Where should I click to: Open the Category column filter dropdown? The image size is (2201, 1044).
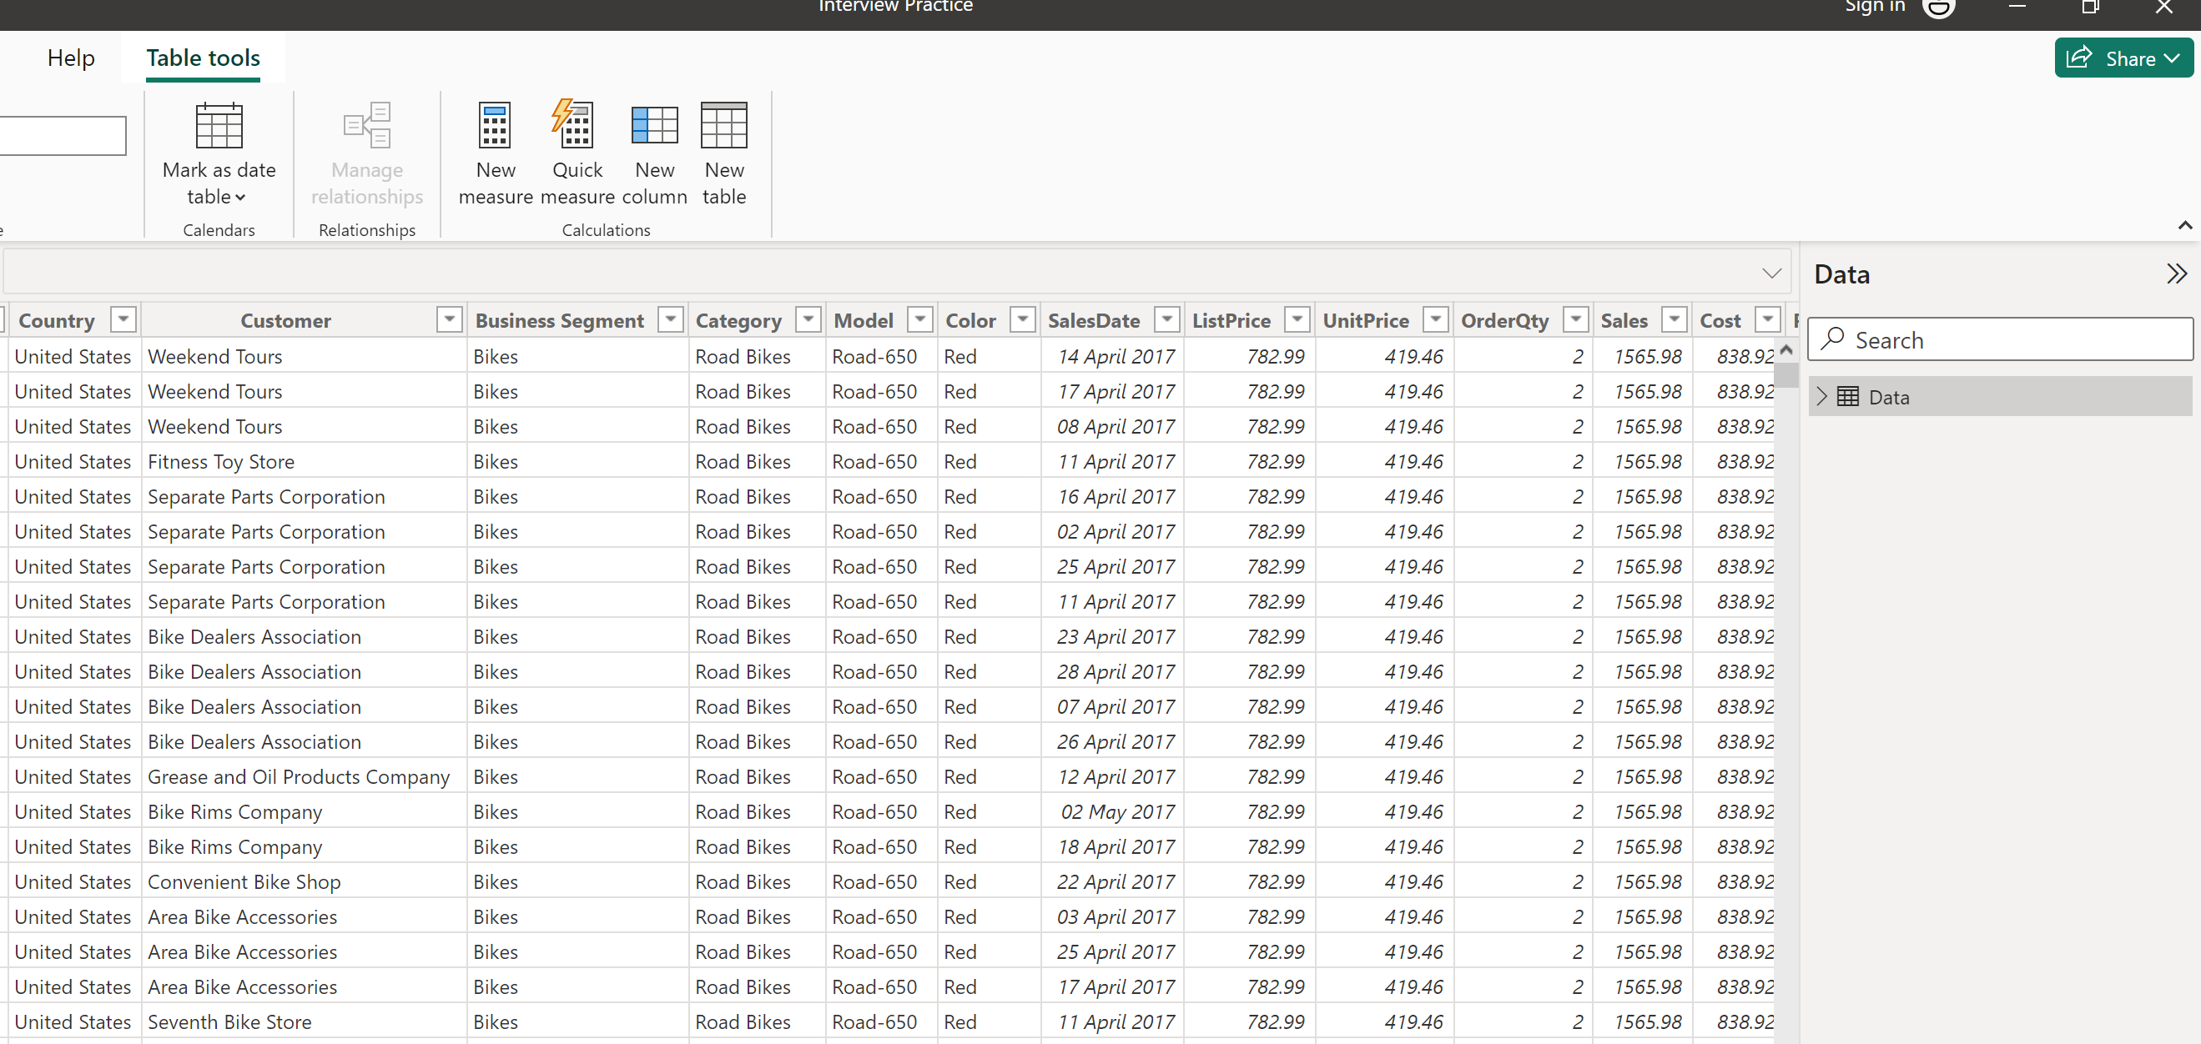pyautogui.click(x=808, y=319)
